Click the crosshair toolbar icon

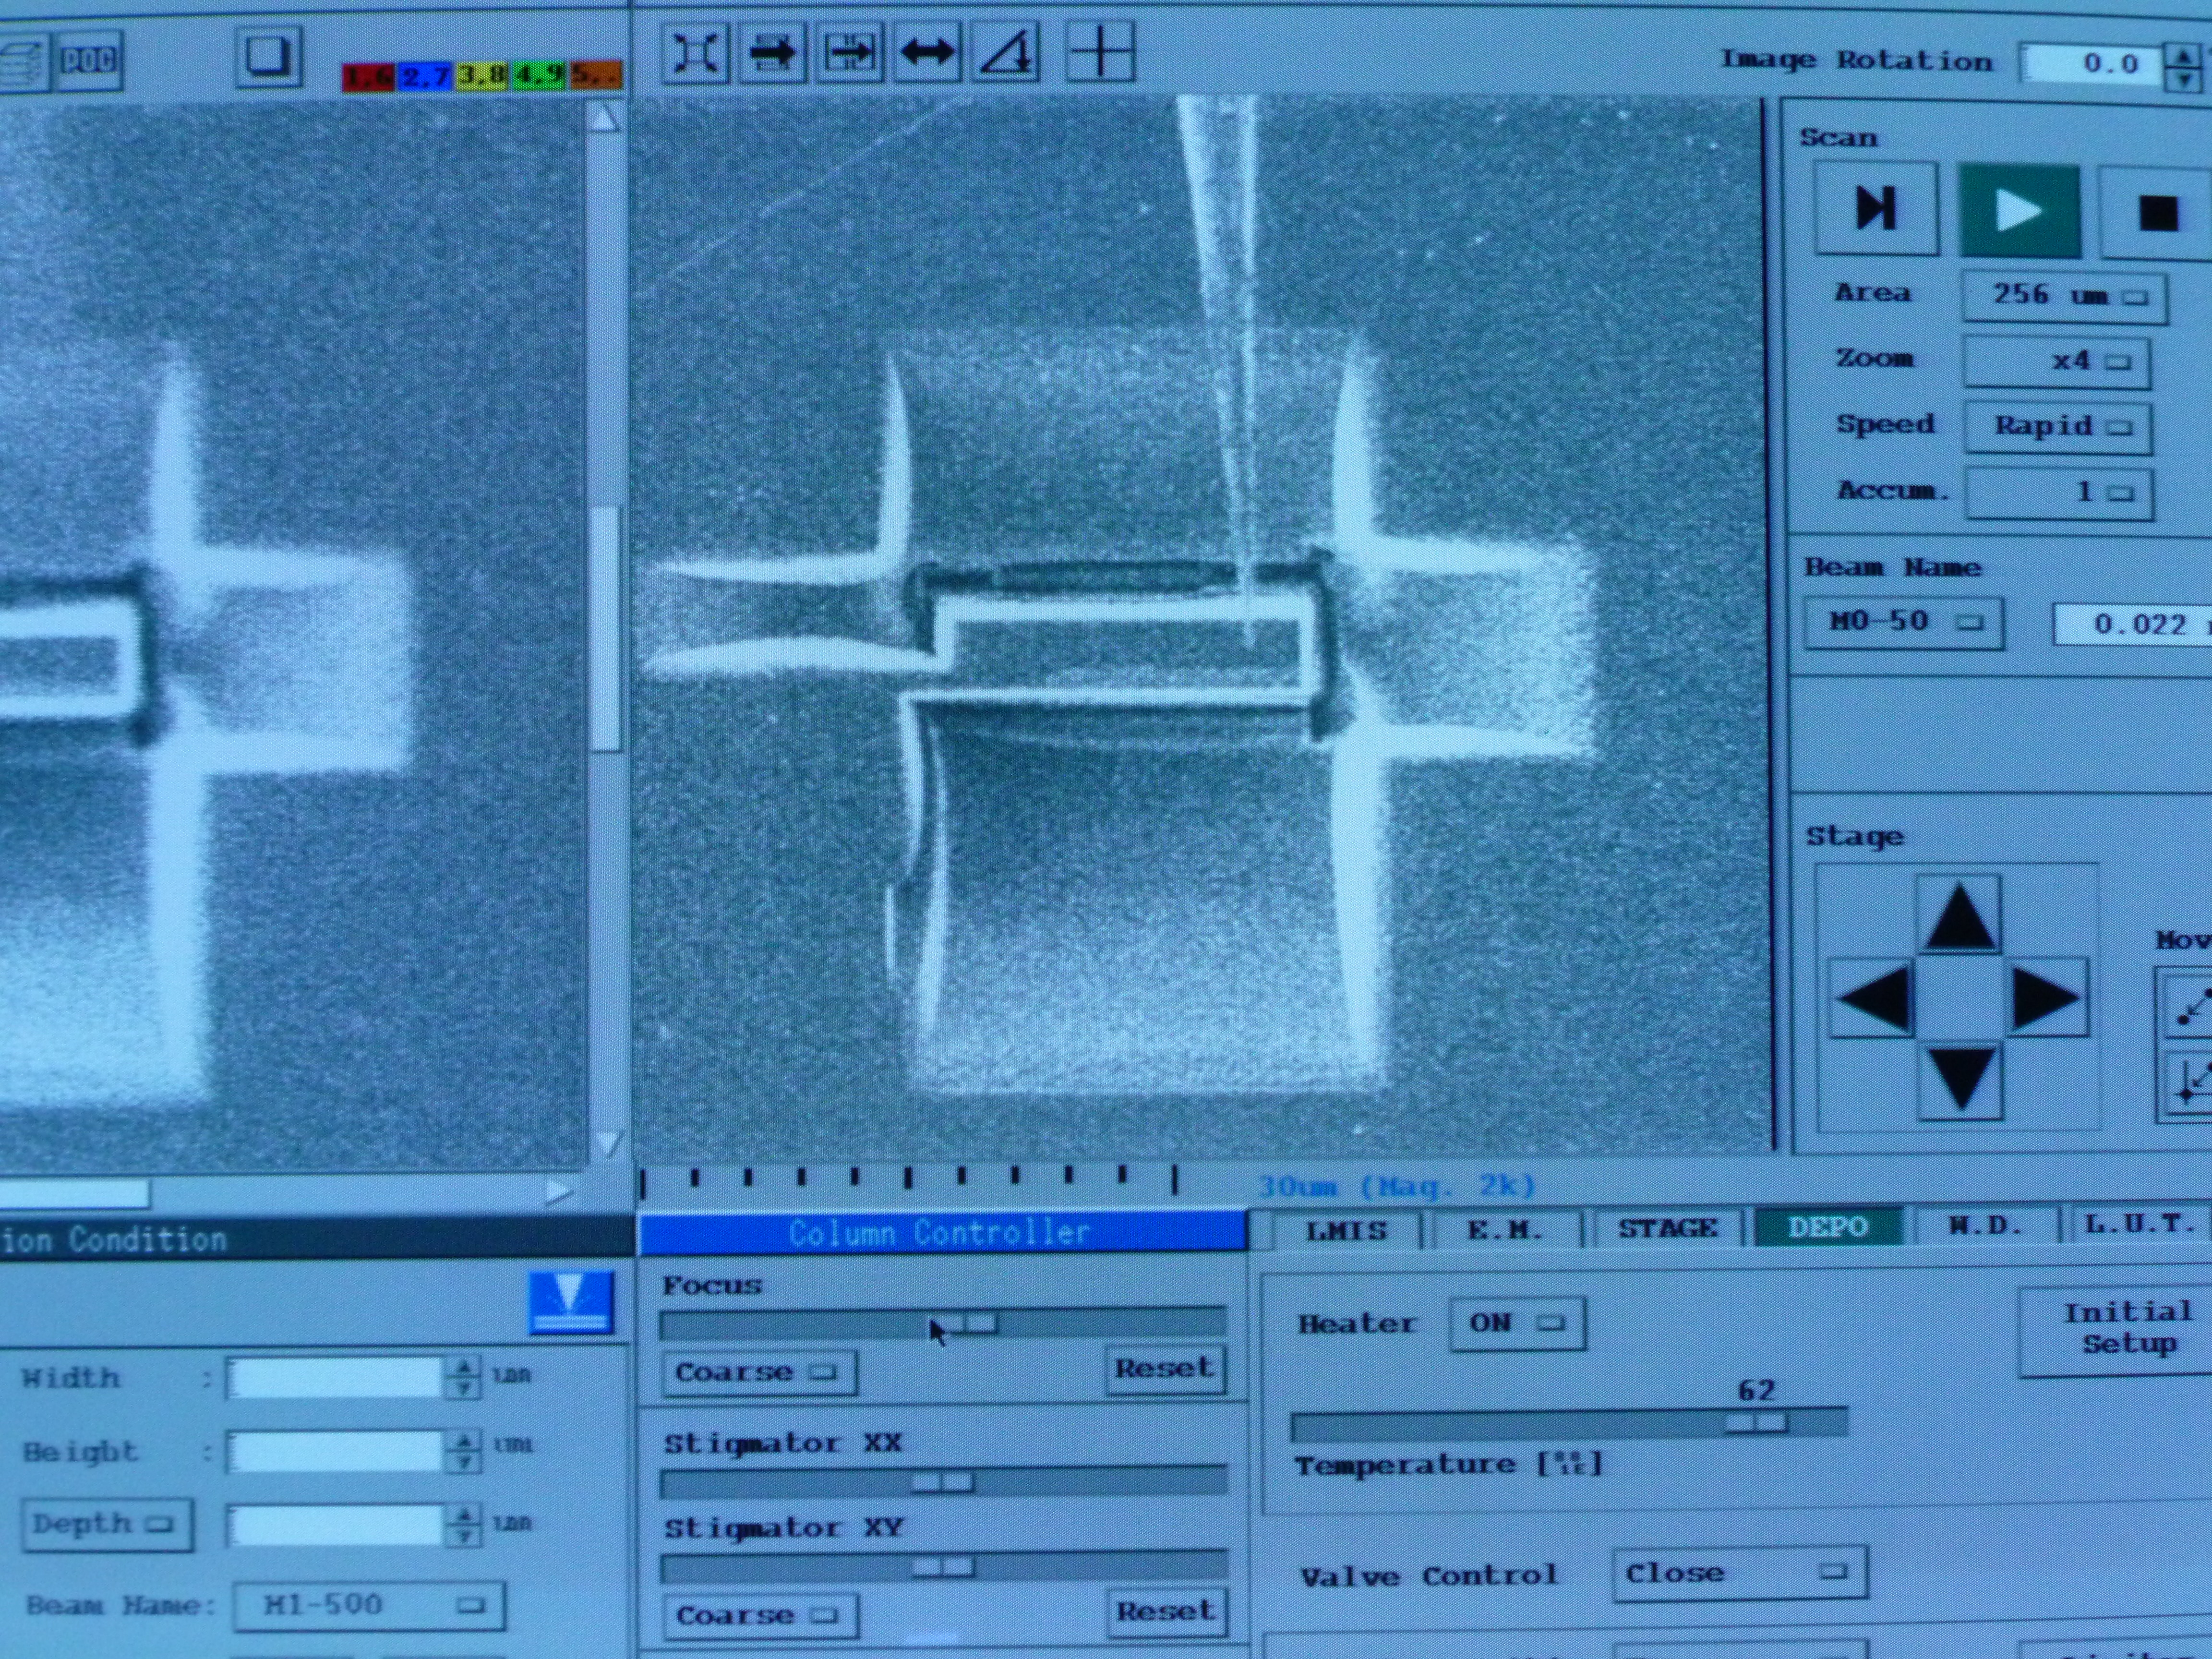(x=1100, y=51)
